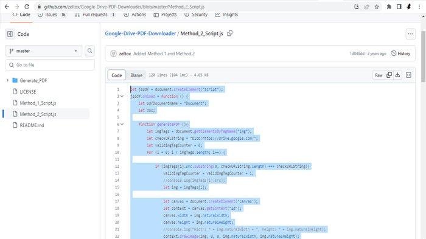Open commit 'Added Method 1 and Method 2'

point(164,54)
